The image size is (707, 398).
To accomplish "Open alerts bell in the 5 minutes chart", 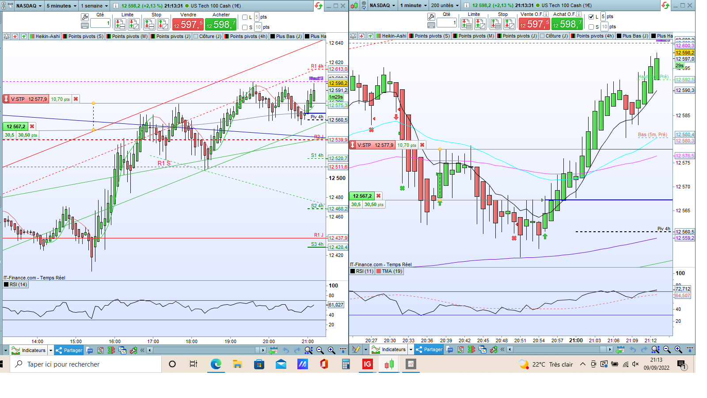I will point(7,36).
